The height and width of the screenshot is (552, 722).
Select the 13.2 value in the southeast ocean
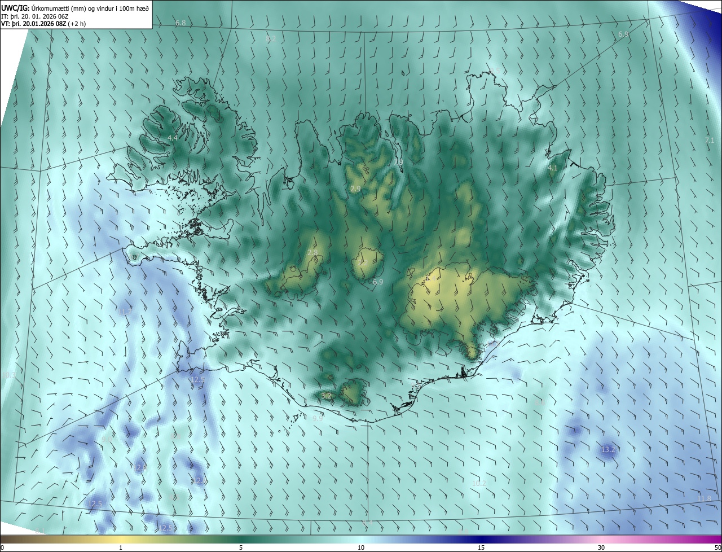608,450
